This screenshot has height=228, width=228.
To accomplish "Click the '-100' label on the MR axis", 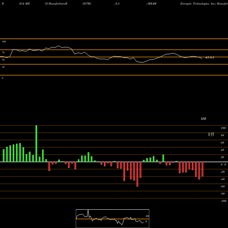I will pyautogui.click(x=223, y=201).
